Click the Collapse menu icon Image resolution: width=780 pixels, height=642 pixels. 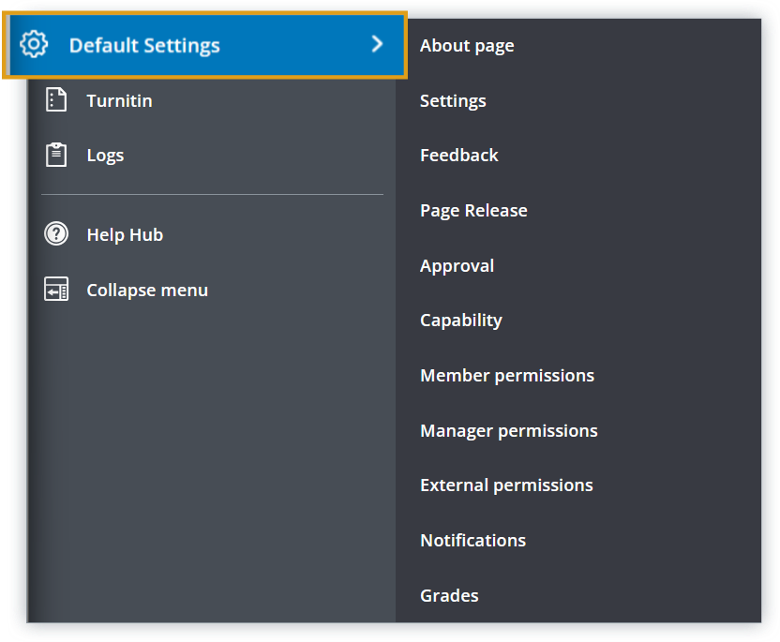56,291
